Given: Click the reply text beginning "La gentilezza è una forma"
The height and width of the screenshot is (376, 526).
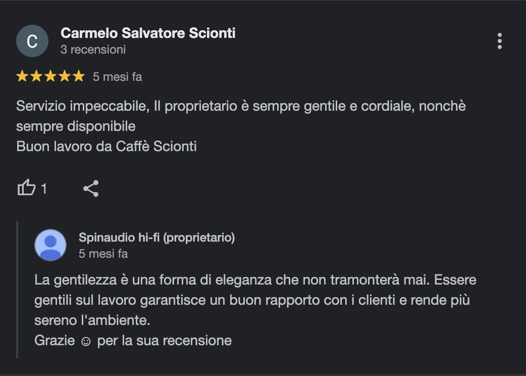Looking at the screenshot, I should coord(255,300).
